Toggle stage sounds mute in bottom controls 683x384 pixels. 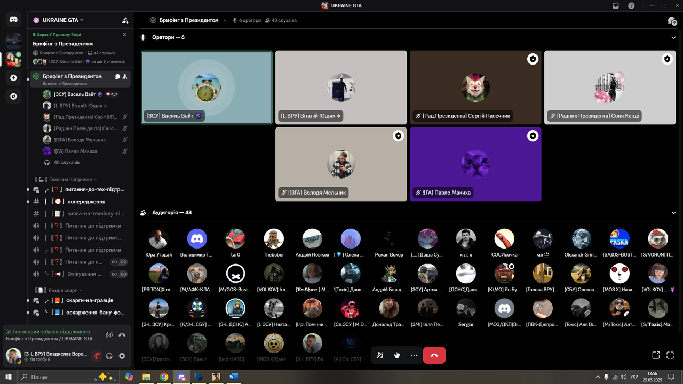coord(380,355)
